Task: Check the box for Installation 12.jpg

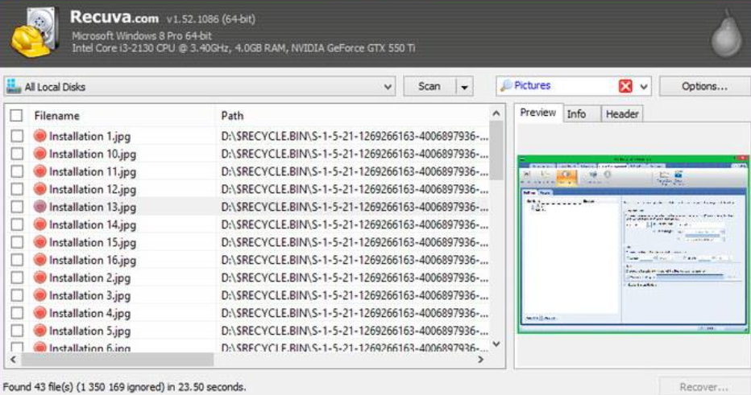Action: tap(17, 189)
